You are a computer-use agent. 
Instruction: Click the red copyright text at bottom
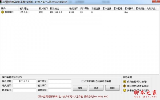(x=73, y=97)
